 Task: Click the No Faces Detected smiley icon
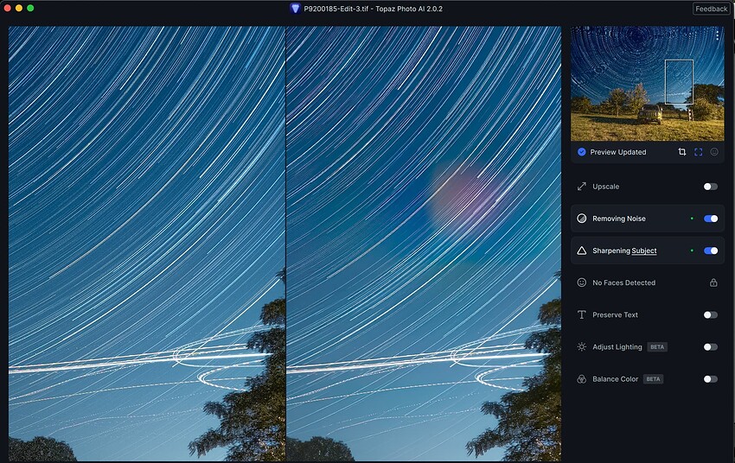click(582, 282)
